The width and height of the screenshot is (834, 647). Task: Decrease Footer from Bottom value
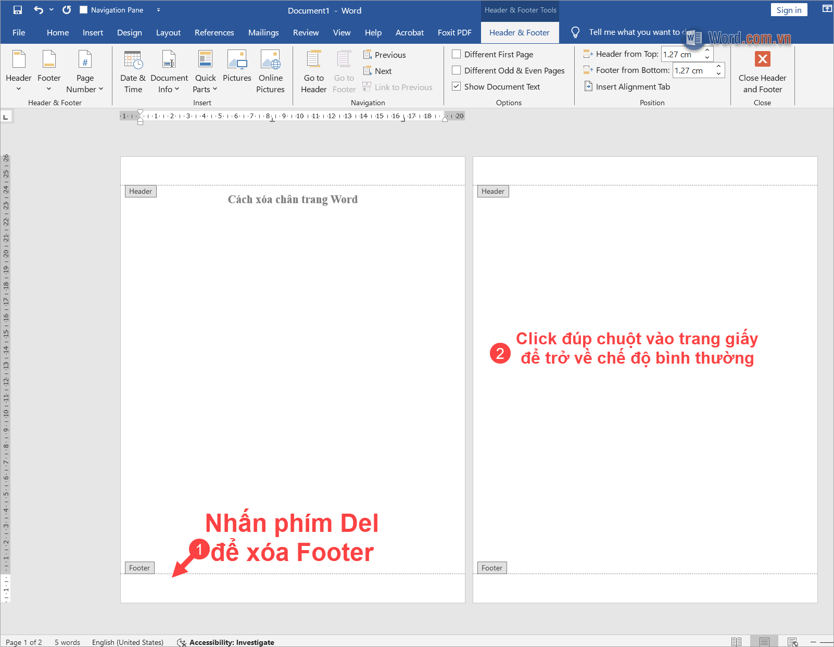click(x=718, y=73)
